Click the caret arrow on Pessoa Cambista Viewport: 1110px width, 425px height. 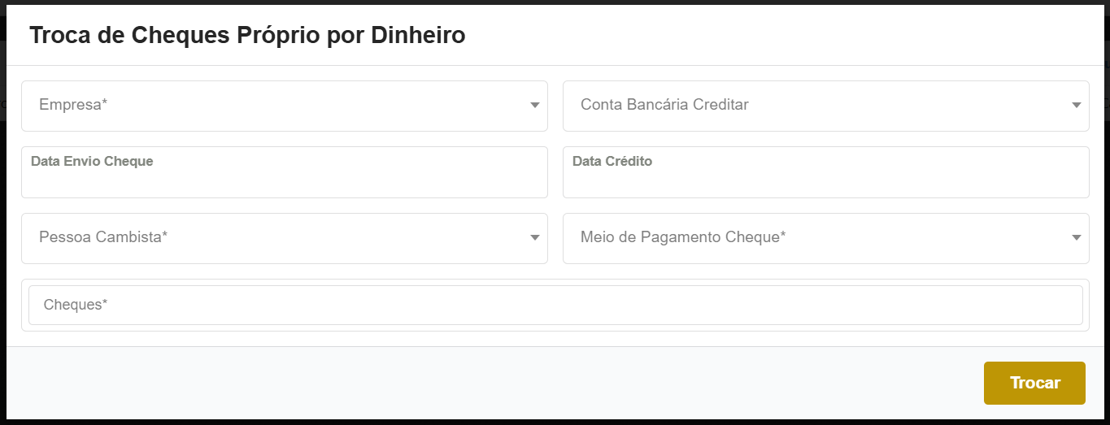(x=535, y=238)
